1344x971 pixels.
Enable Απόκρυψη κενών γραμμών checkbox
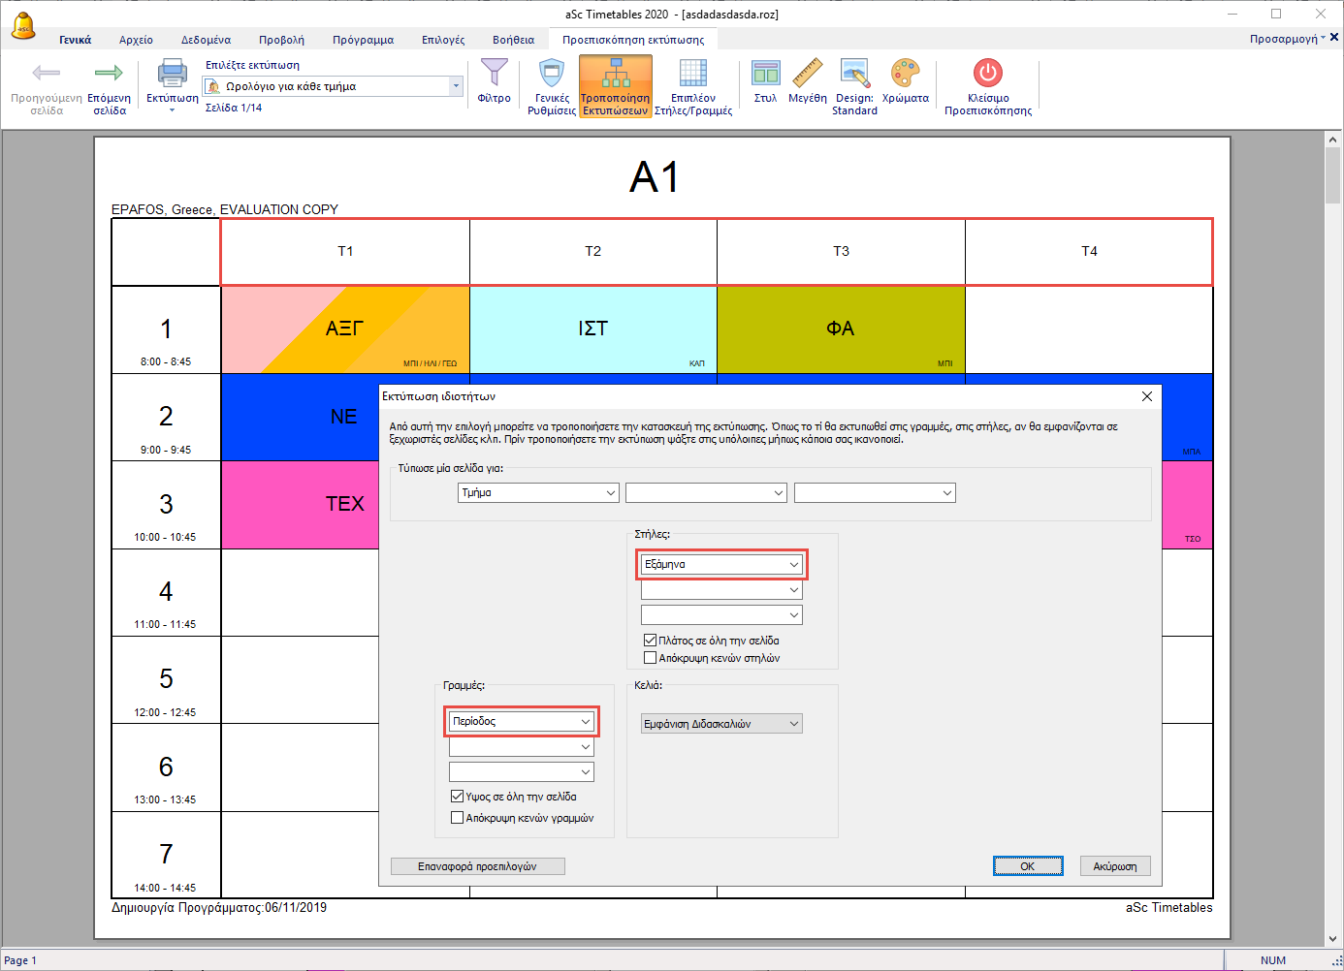tap(458, 818)
